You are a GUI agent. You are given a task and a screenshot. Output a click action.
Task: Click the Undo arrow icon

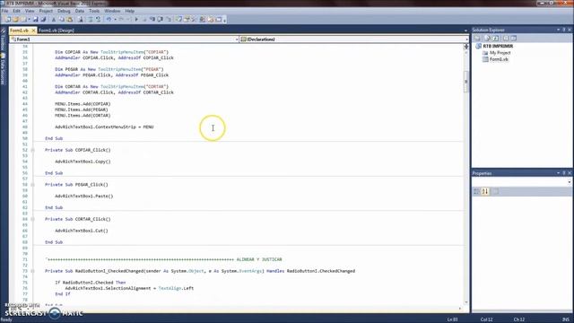pyautogui.click(x=109, y=19)
